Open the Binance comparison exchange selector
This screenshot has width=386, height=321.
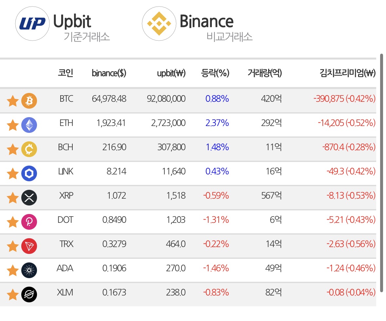[197, 24]
